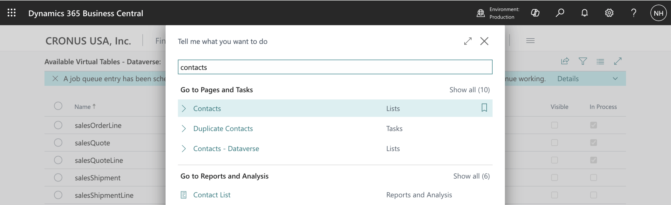The image size is (671, 205).
Task: Open the NH user account menu
Action: [x=658, y=13]
